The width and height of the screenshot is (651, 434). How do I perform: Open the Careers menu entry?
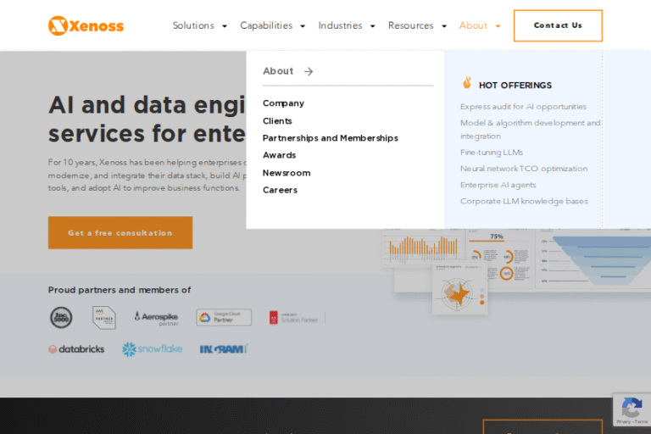tap(280, 190)
